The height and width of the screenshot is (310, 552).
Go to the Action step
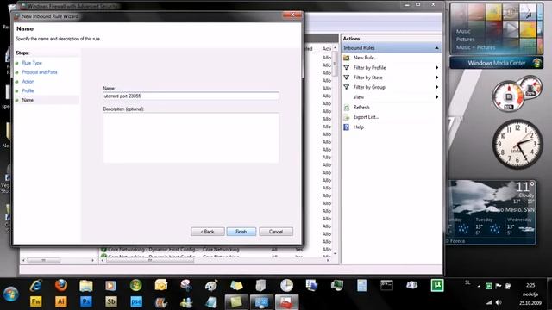[28, 82]
